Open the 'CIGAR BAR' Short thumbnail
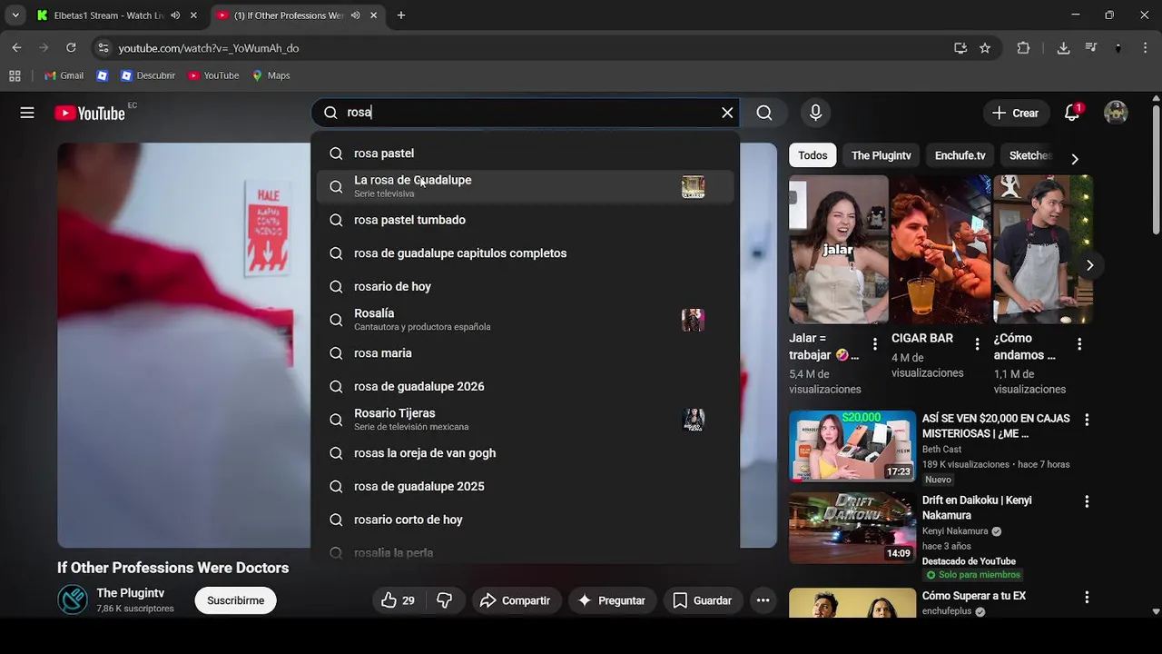Image resolution: width=1162 pixels, height=654 pixels. click(940, 250)
